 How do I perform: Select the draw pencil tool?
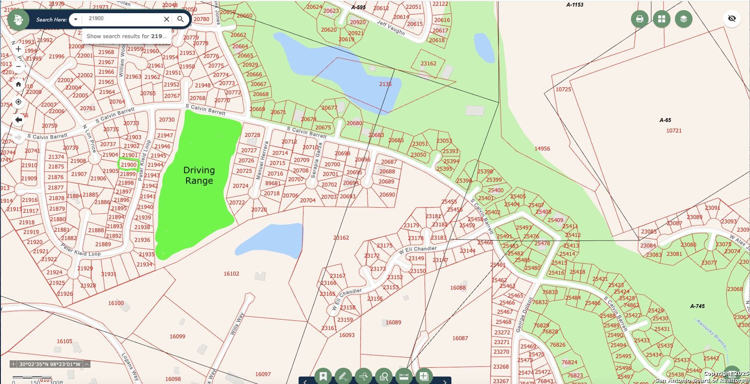click(x=343, y=377)
